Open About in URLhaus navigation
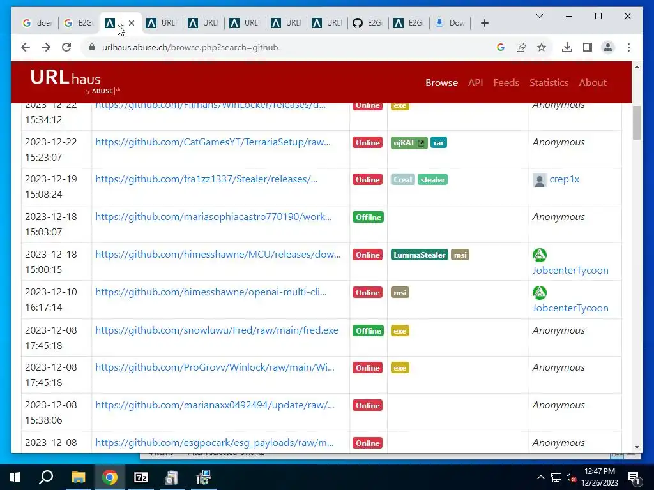Screen dimensions: 654x490 point(592,82)
